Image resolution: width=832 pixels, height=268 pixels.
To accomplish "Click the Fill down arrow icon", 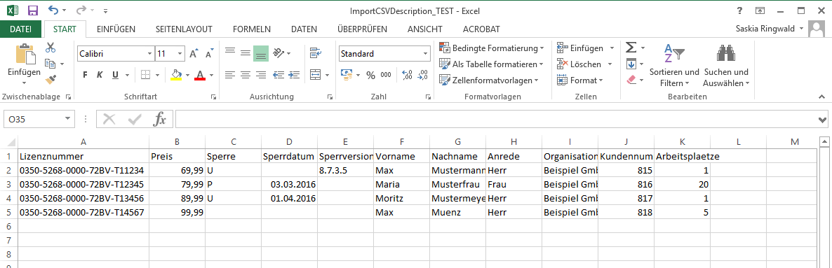I will 631,64.
